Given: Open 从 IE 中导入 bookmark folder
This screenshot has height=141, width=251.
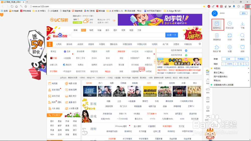Looking at the screenshot, I should (39, 11).
